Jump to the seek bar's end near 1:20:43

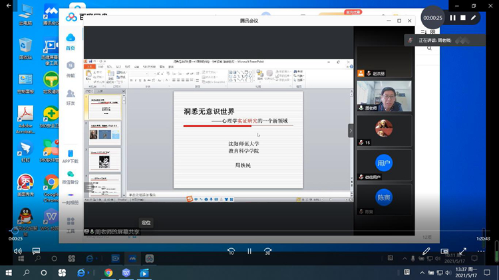pos(483,231)
